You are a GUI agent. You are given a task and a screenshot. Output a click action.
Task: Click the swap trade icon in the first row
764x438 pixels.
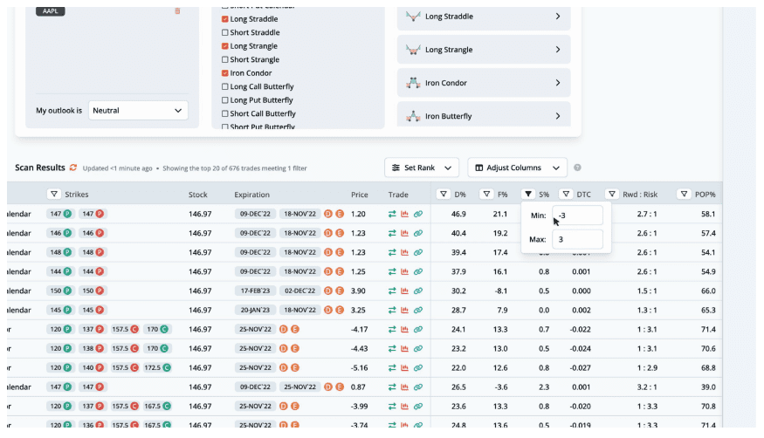point(393,214)
